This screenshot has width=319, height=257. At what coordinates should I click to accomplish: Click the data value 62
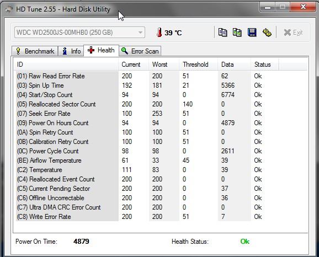coord(225,76)
